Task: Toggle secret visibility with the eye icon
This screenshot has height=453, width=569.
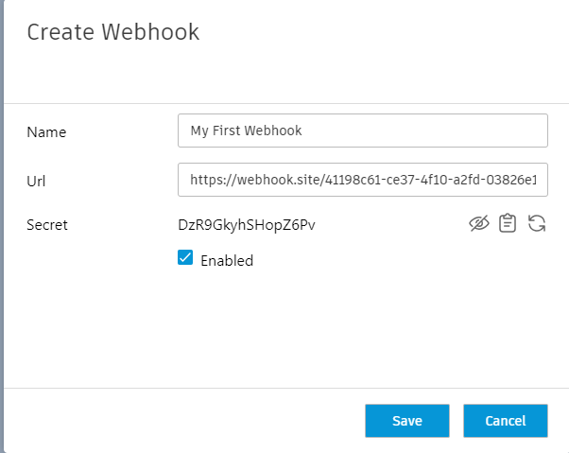Action: coord(480,224)
